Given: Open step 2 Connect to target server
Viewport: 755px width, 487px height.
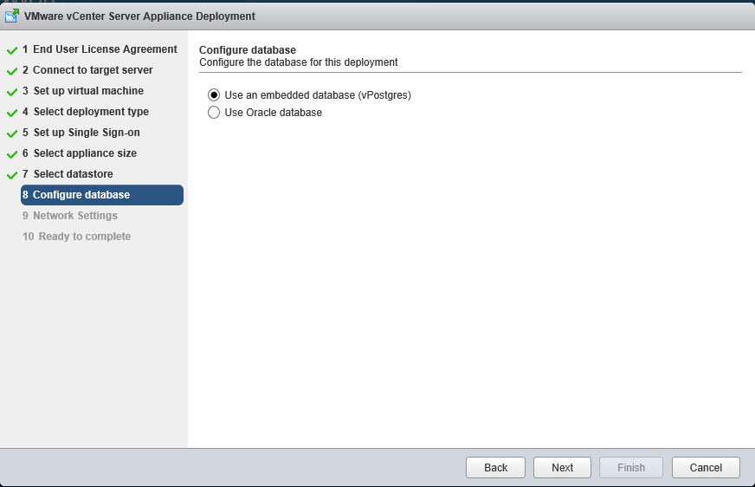Looking at the screenshot, I should 87,70.
